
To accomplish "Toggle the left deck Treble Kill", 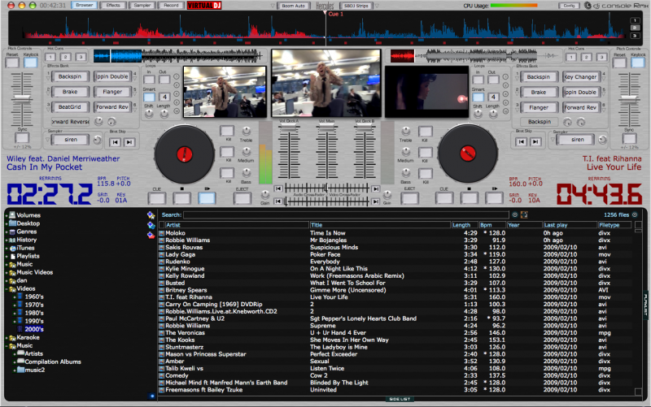I will click(226, 130).
